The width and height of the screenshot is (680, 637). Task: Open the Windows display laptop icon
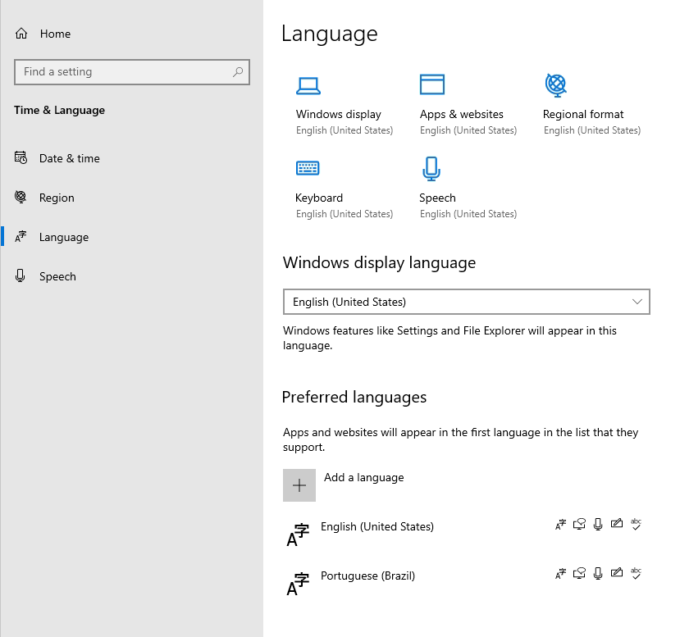click(x=308, y=85)
